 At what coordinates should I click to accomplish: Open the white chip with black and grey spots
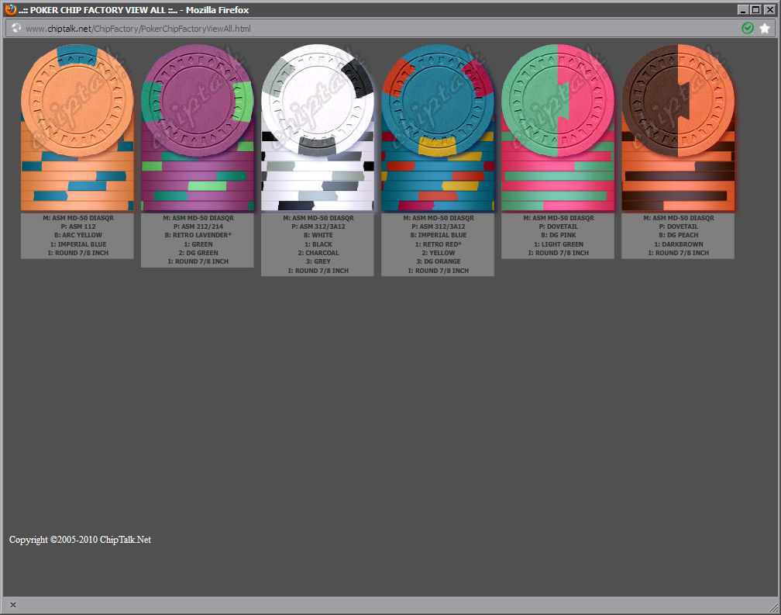[x=317, y=101]
